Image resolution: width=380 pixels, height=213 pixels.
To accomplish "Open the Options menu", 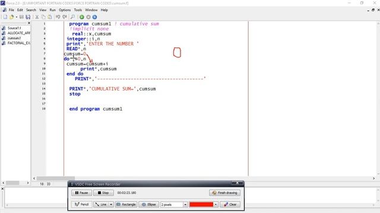I will tap(65, 10).
